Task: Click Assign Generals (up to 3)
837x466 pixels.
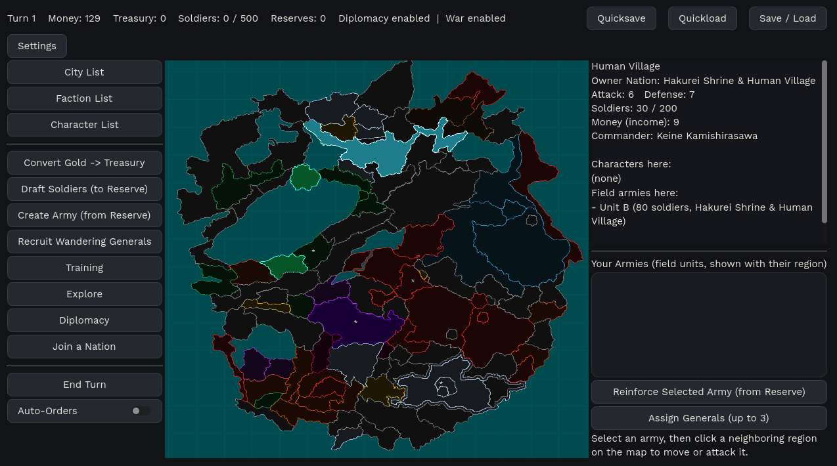Action: pos(709,418)
